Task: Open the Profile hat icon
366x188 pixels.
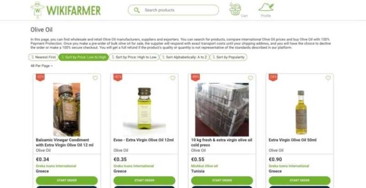Action: pyautogui.click(x=266, y=7)
